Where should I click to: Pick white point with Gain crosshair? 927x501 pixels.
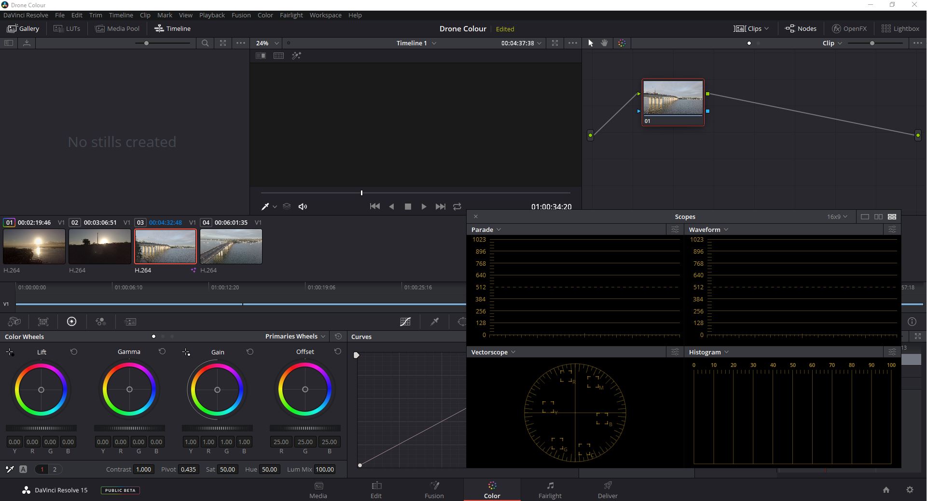186,352
